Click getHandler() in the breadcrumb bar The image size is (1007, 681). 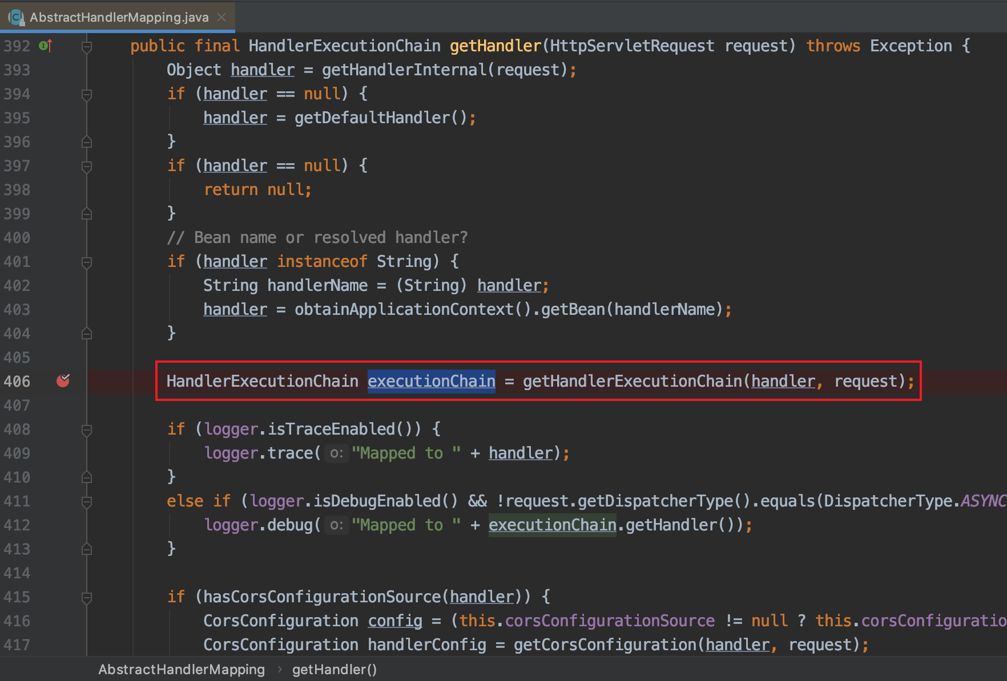pyautogui.click(x=335, y=670)
